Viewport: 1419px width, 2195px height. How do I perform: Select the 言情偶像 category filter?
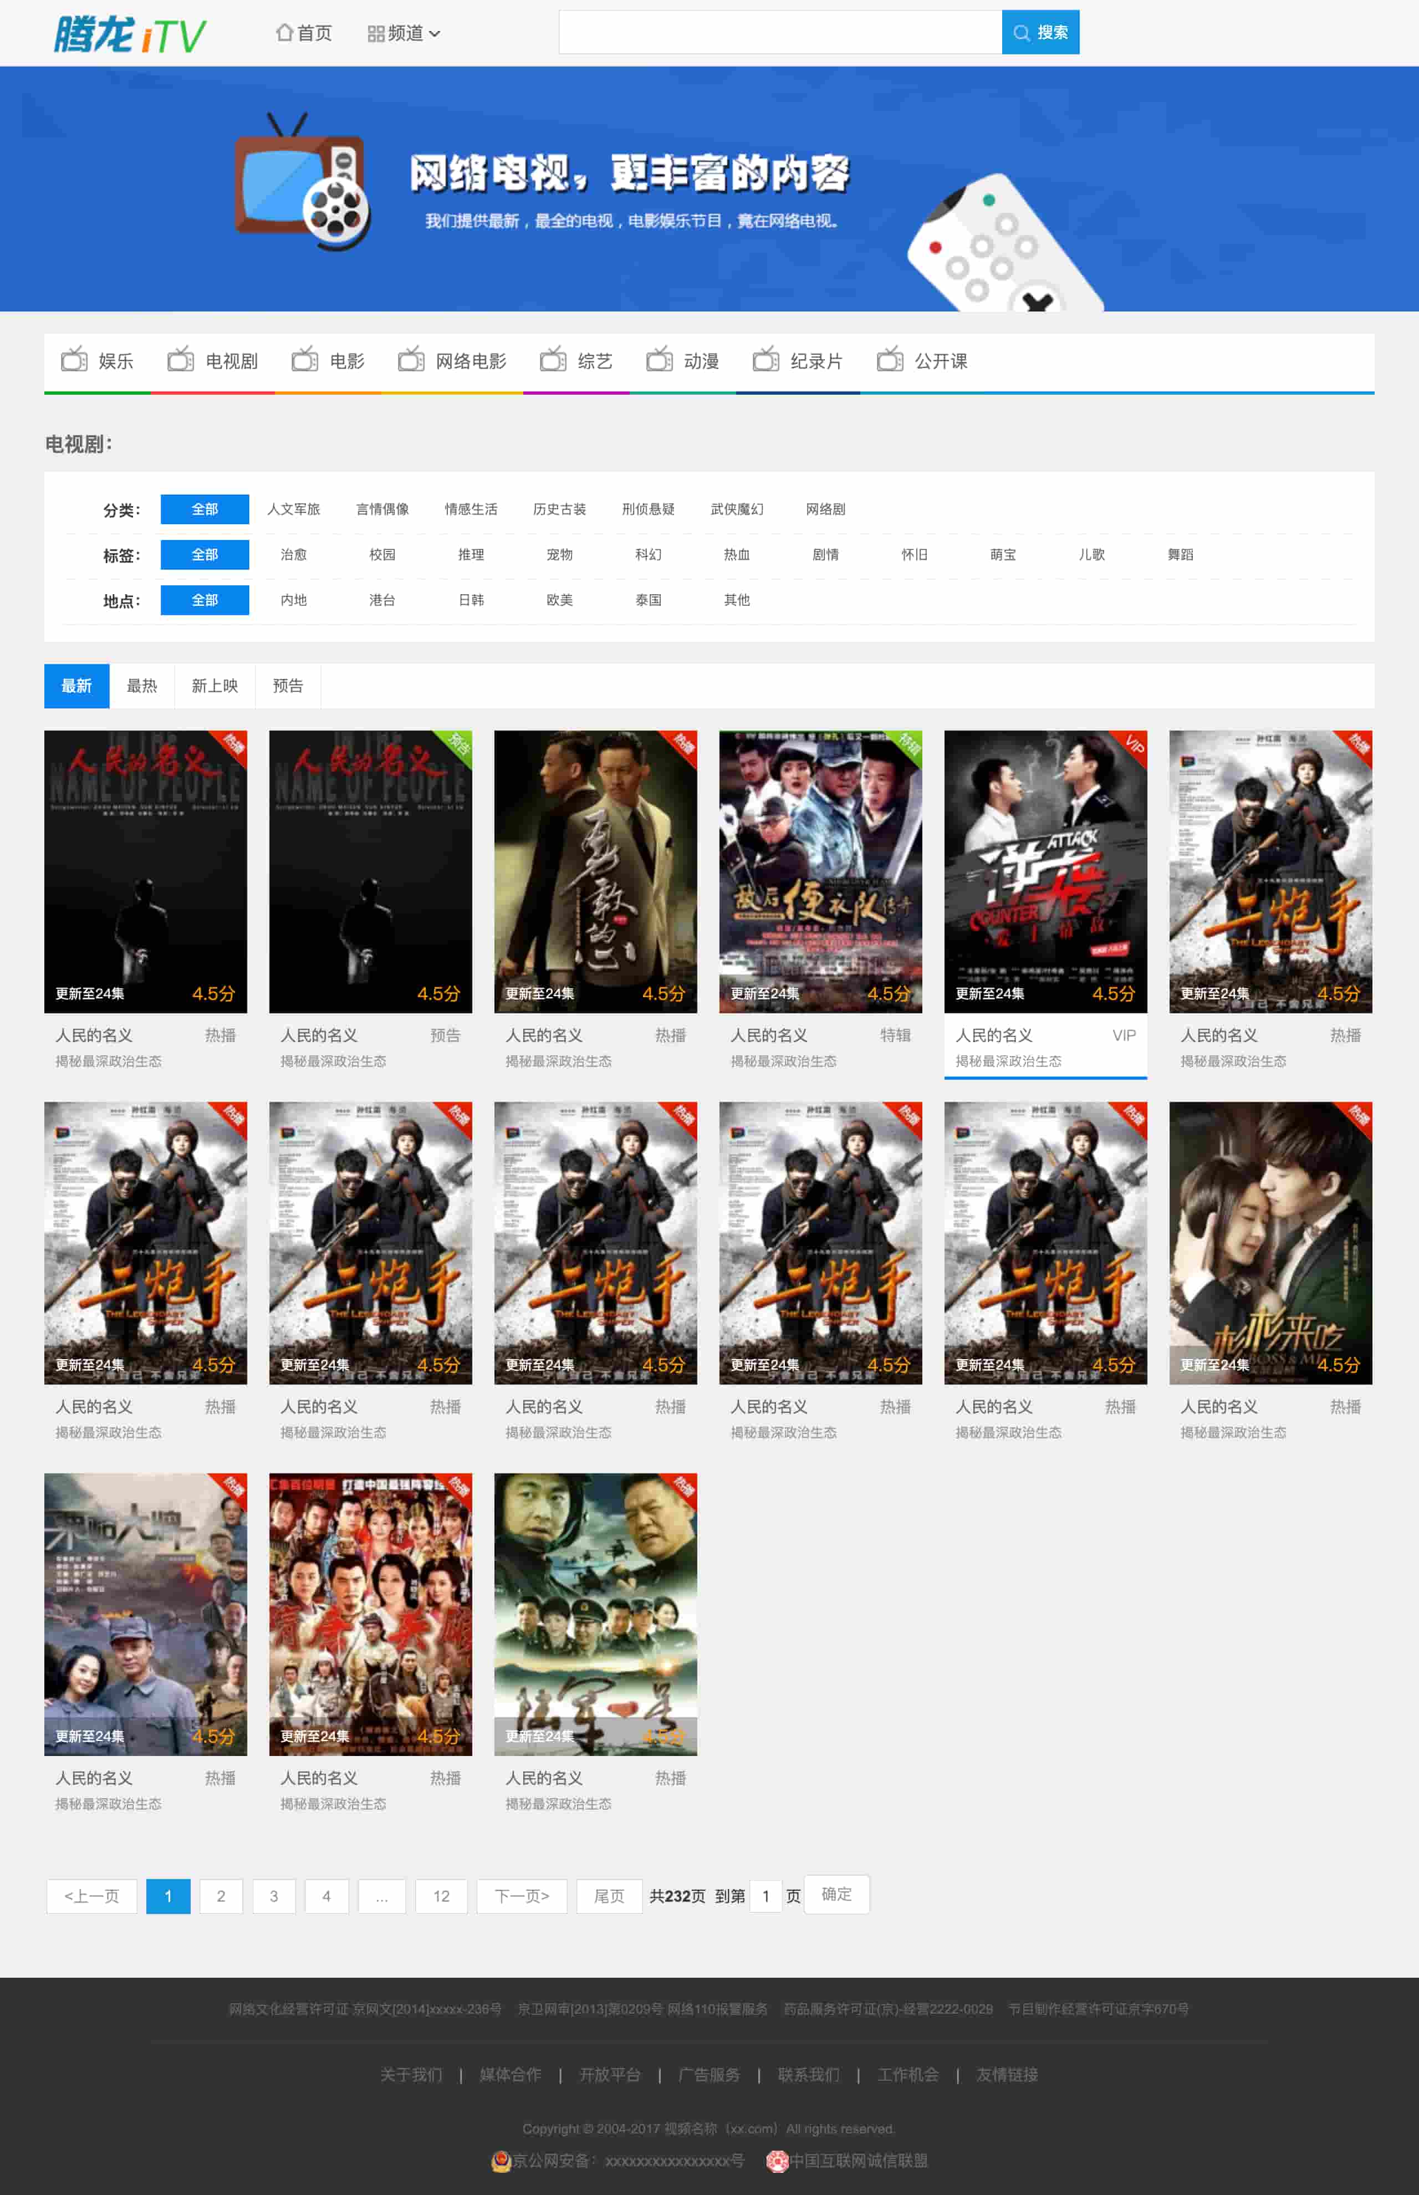click(x=382, y=509)
